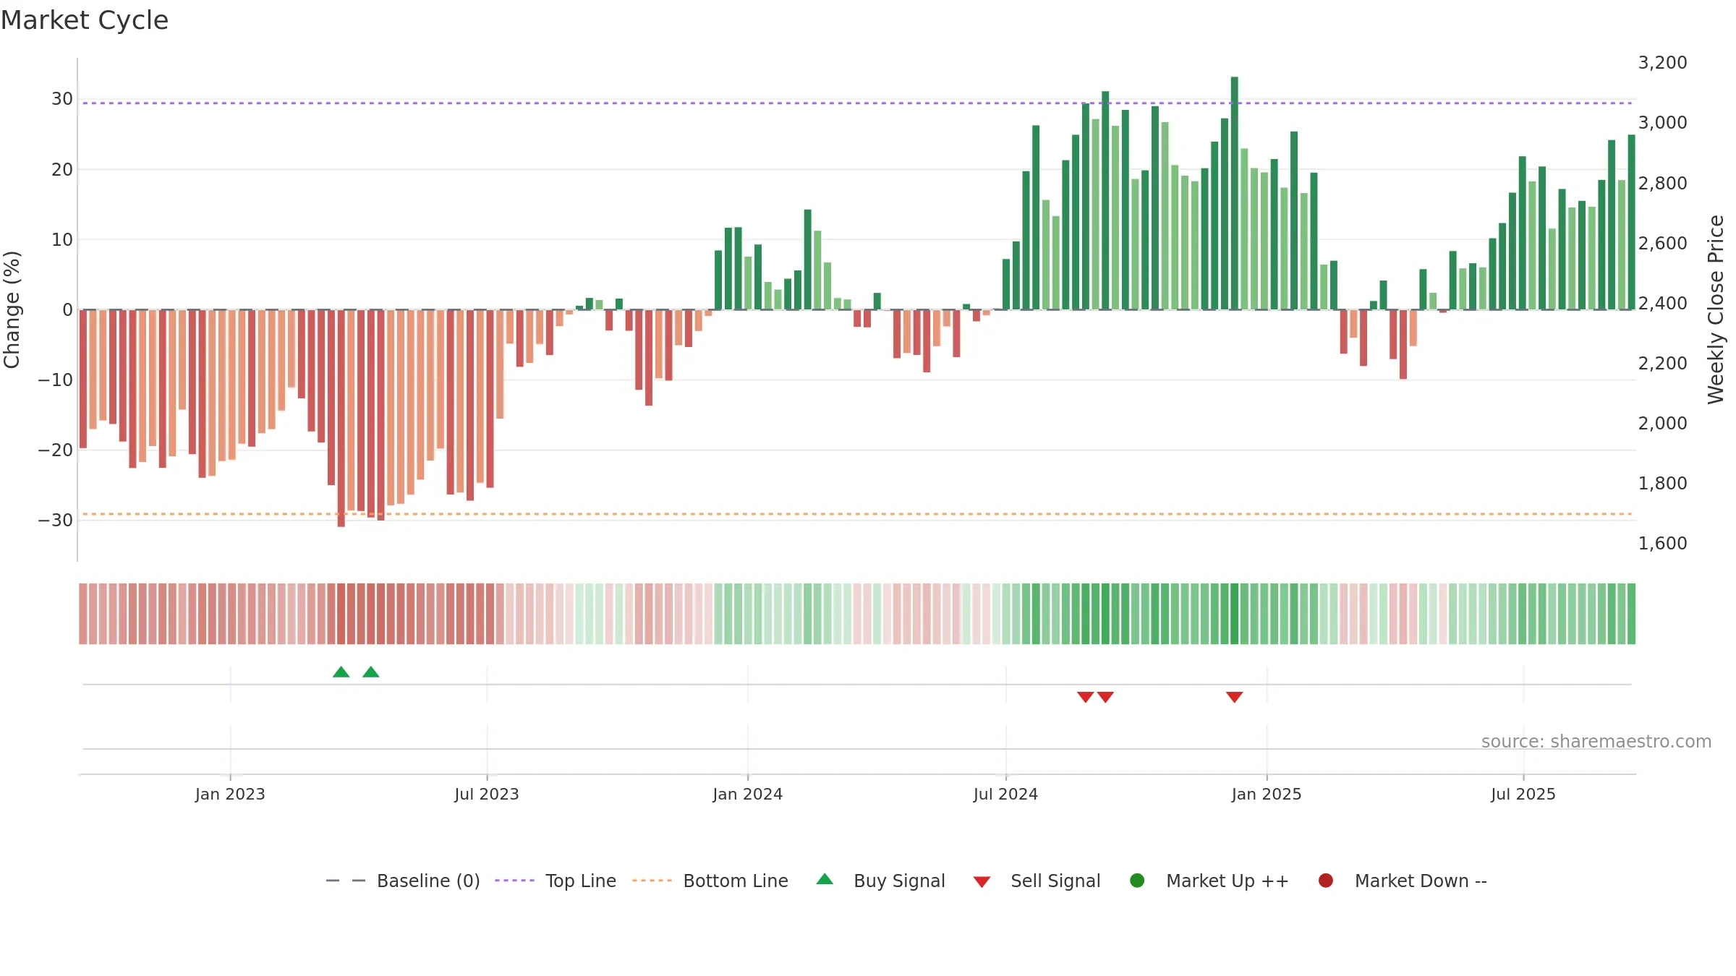Click the 30 left axis value
The height and width of the screenshot is (976, 1736).
62,99
